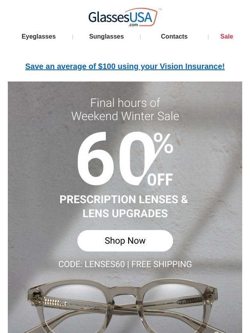250x333 pixels.
Task: Click the left lens of the eyeglasses
Action: tap(79, 308)
